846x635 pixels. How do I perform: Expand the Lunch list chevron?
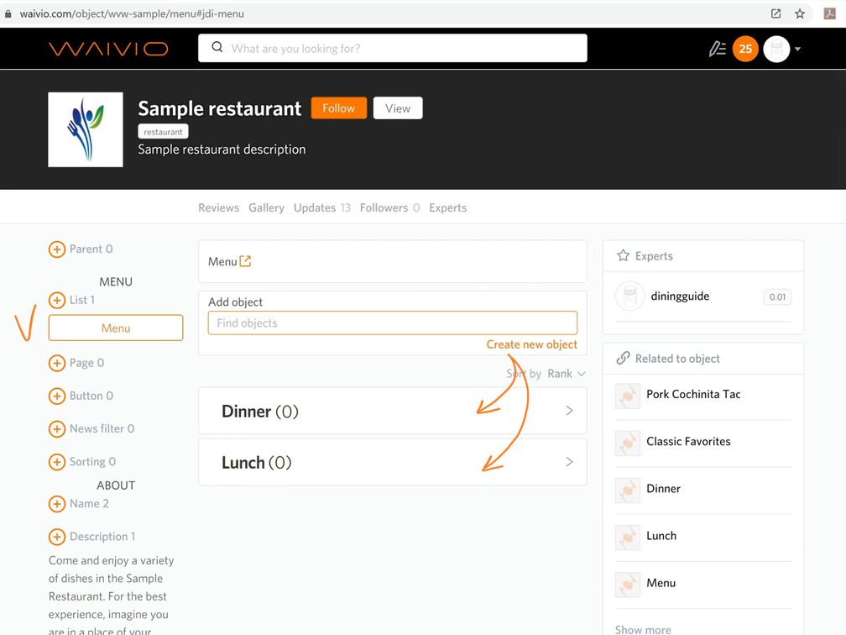coord(569,462)
